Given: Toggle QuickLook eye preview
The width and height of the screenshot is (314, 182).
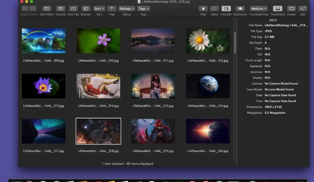Looking at the screenshot, I should (x=240, y=8).
